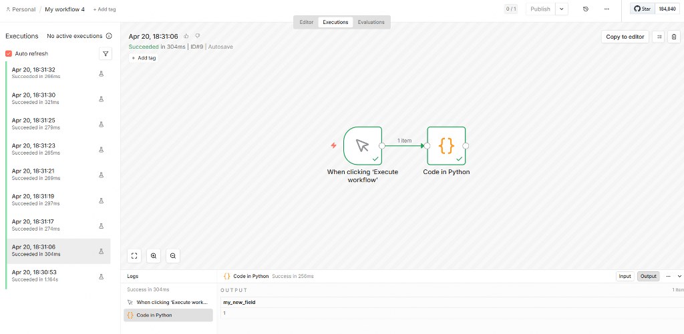Select the manual trigger node with the cursor icon
Screen dimensions: 684x334
(x=363, y=146)
